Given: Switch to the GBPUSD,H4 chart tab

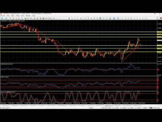Looking at the screenshot, I should tap(108, 105).
